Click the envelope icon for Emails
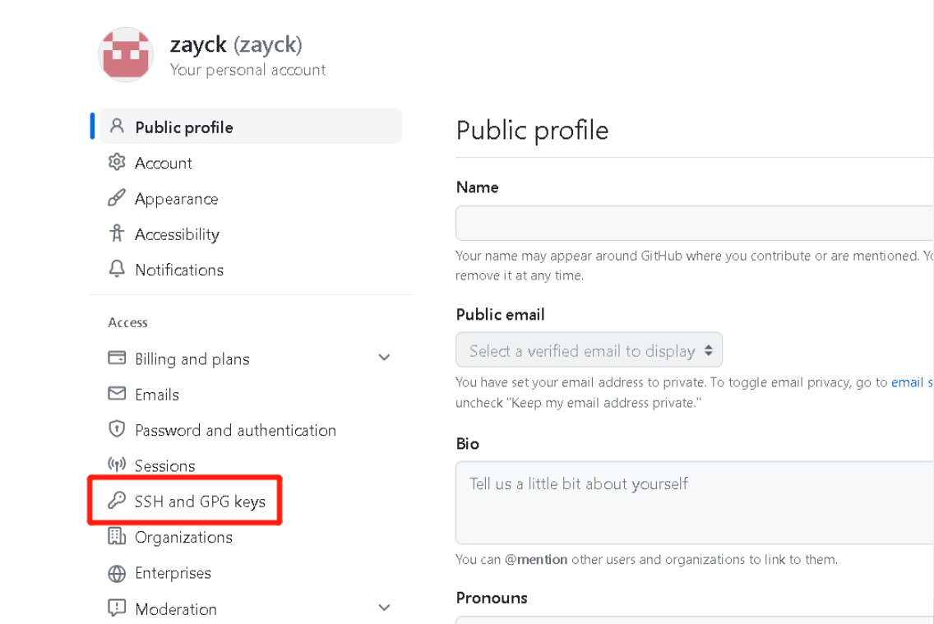934x624 pixels. 117,394
